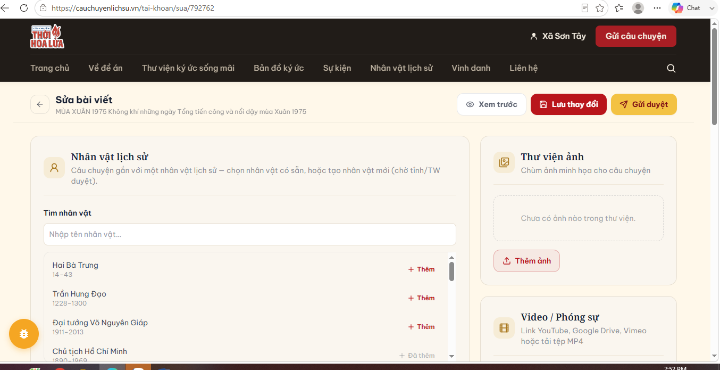
Task: Open Thư viện ký ức sống mãi menu
Action: click(188, 68)
